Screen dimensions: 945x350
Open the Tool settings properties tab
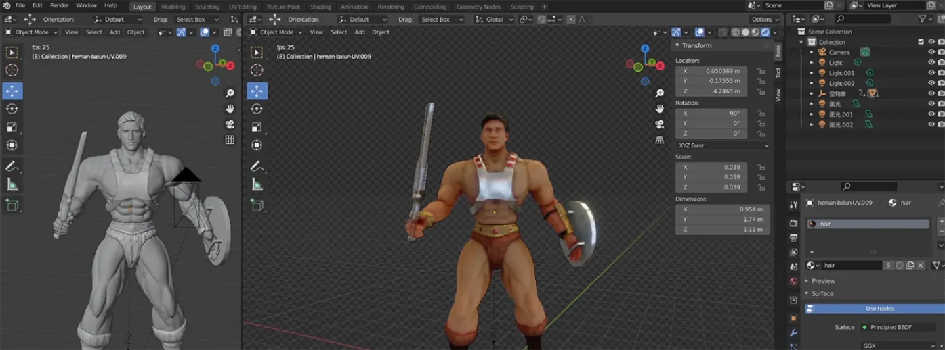[x=793, y=205]
